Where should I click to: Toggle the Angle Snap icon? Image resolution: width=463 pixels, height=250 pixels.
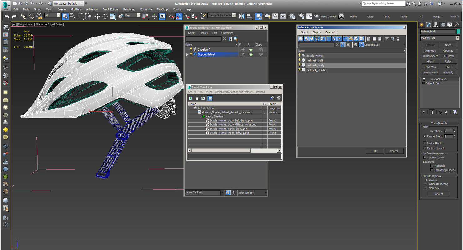coord(179,16)
